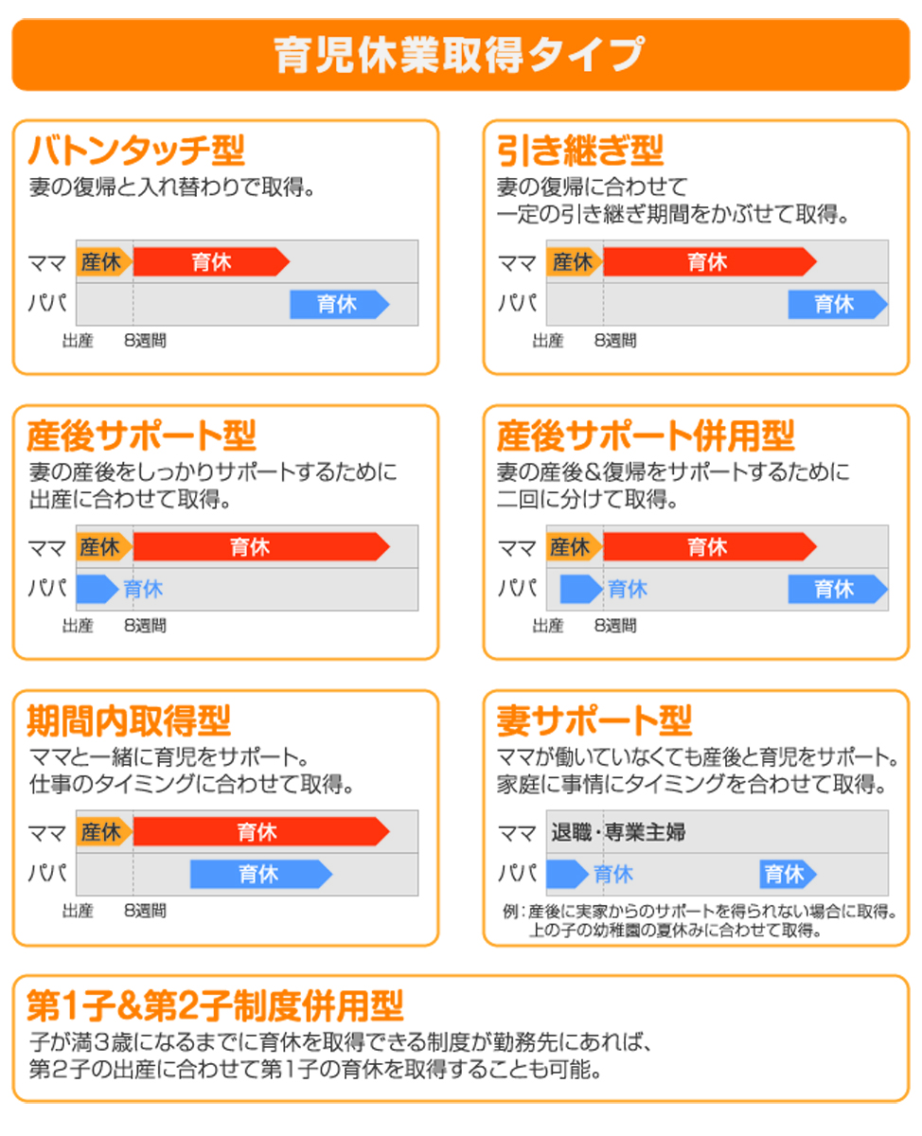Click the 退職・専業主婦 label
The image size is (922, 1136).
(619, 832)
